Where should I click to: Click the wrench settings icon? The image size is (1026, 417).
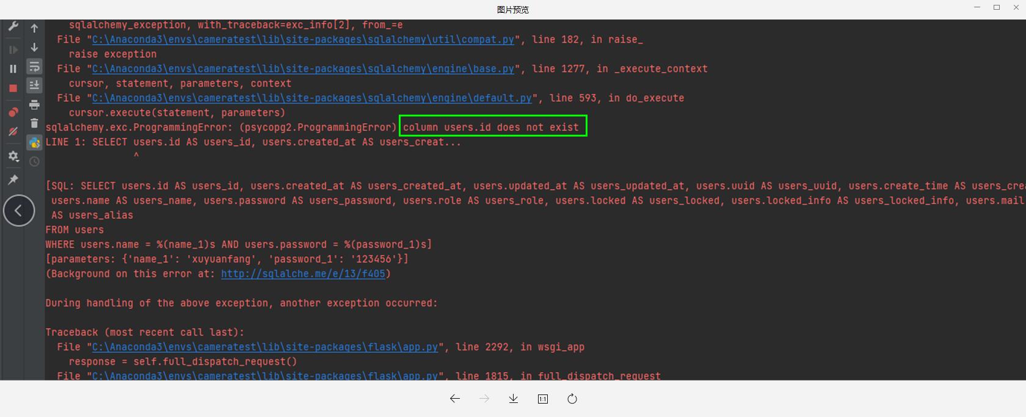click(x=13, y=26)
